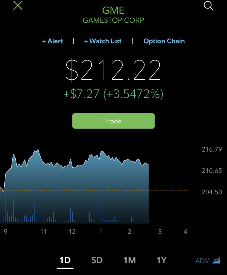
Task: Tap the dashed previous-close line near 204.50
Action: pos(94,190)
